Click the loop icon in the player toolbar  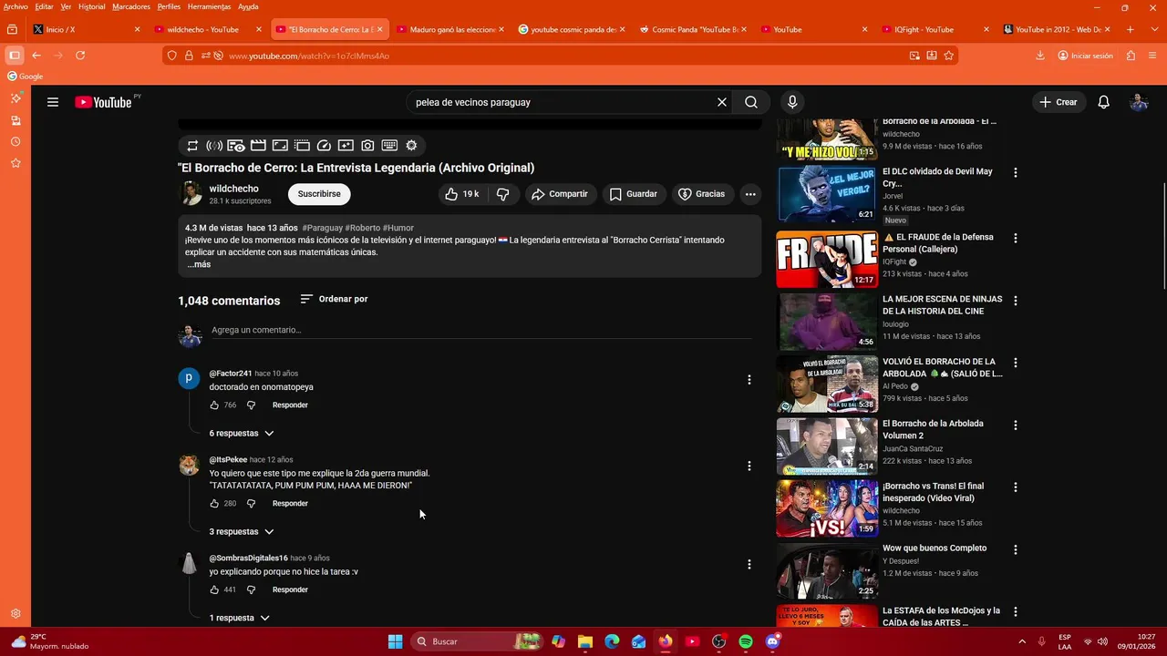point(192,145)
